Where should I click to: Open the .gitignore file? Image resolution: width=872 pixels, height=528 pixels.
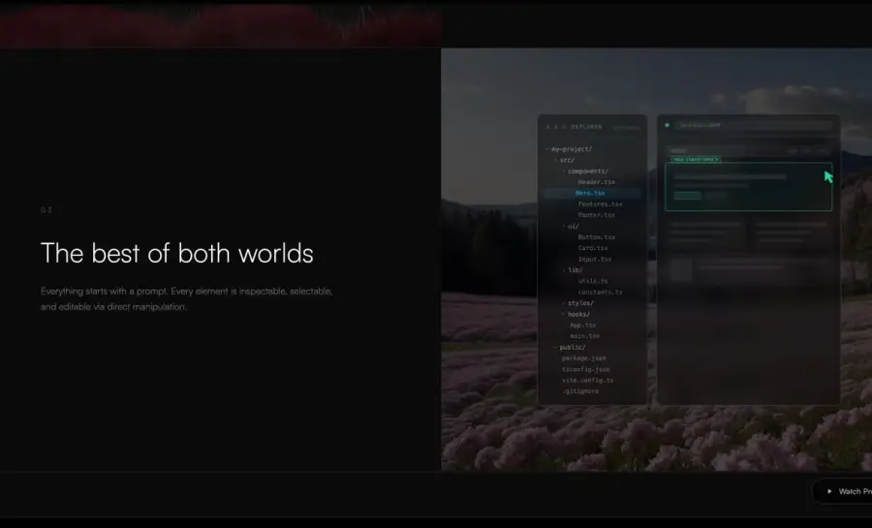[580, 391]
